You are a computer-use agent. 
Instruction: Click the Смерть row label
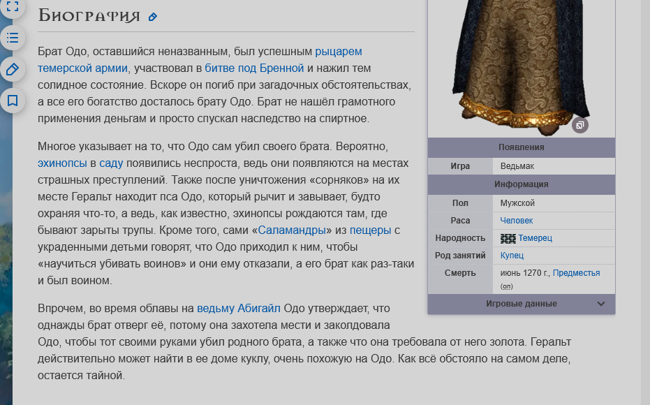click(x=460, y=273)
